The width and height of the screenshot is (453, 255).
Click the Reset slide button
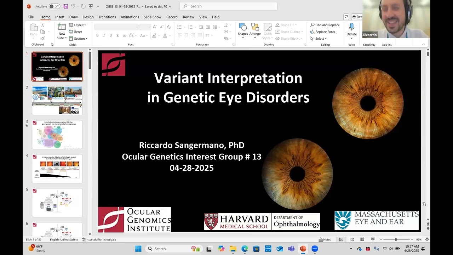(76, 32)
